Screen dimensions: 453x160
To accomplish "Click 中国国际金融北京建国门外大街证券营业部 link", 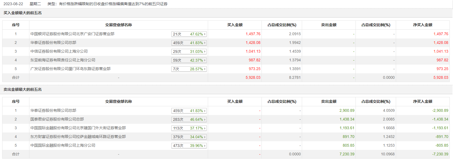I will tap(78, 128).
